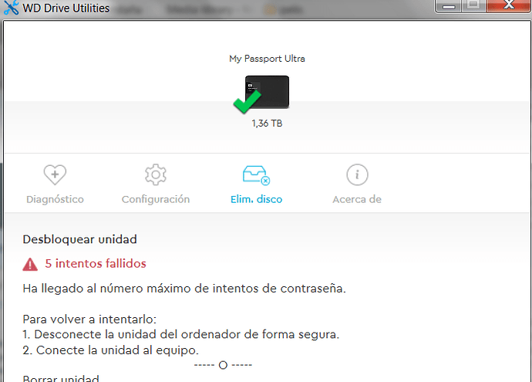Switch to the Elim. disco tab label
Screen dimensions: 532x382
[257, 199]
